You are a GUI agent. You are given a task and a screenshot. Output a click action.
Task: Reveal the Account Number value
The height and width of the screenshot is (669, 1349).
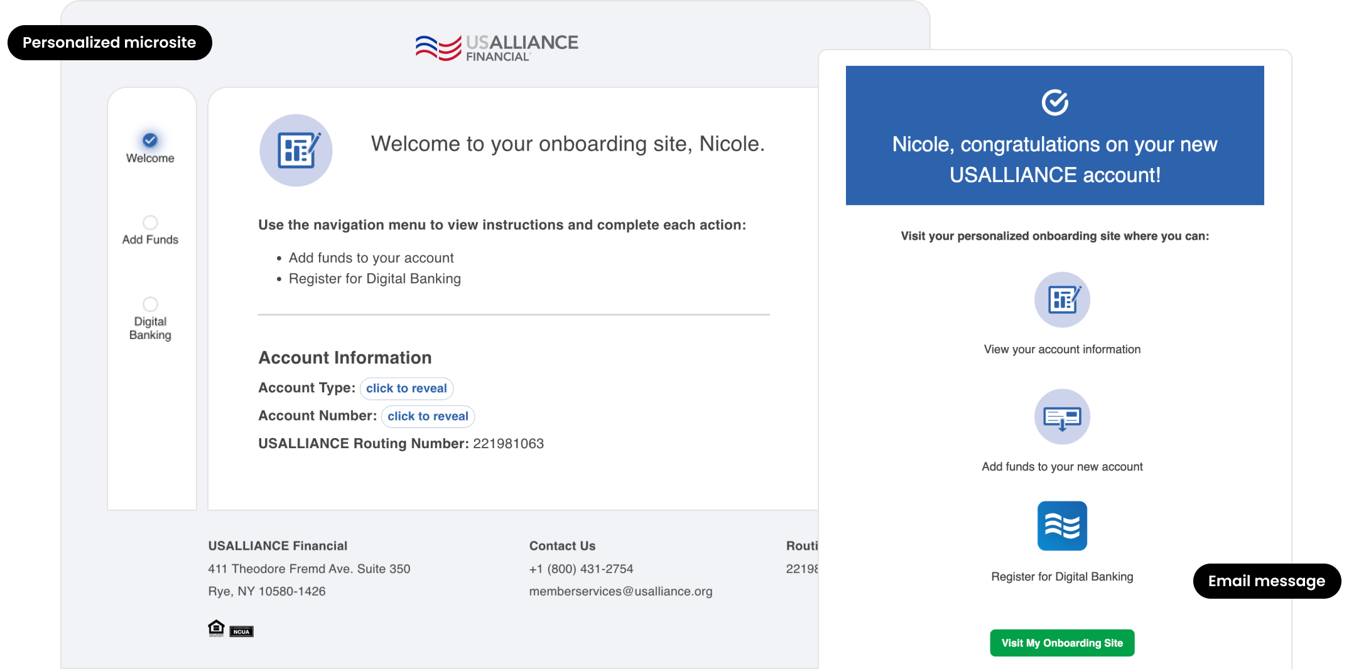pos(428,416)
